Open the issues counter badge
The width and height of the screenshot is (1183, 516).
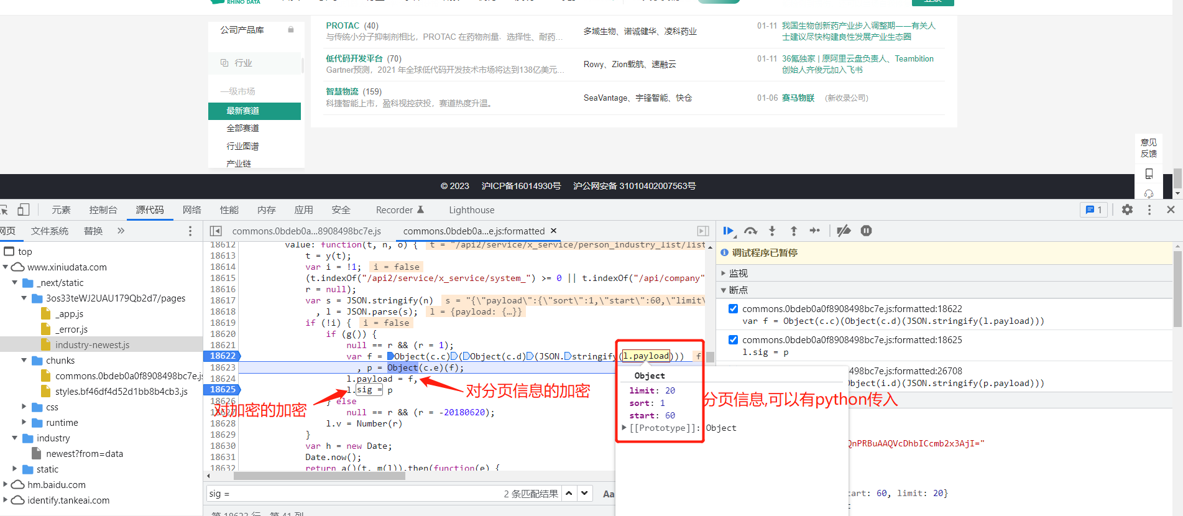coord(1093,210)
